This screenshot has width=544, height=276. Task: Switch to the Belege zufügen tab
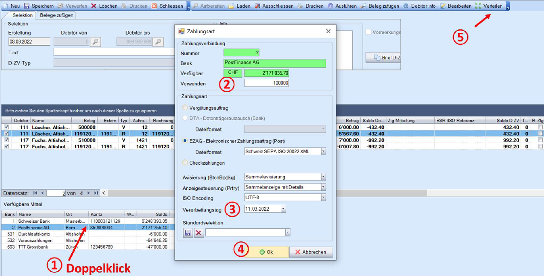click(56, 15)
